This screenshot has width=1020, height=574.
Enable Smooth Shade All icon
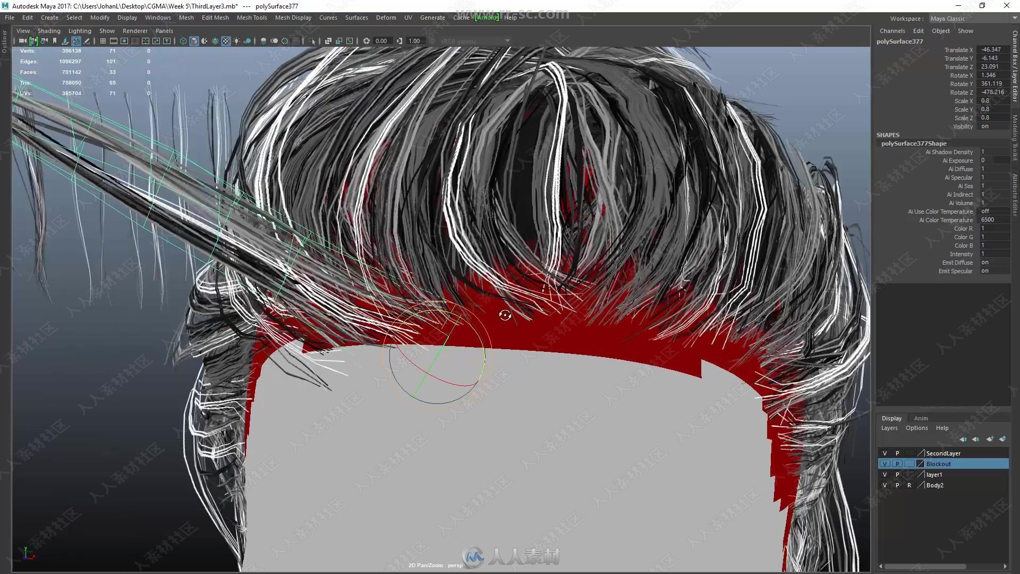(x=194, y=41)
